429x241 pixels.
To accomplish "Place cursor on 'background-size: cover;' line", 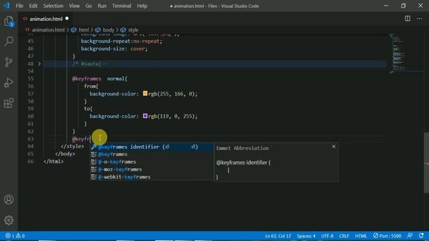I will (x=114, y=49).
